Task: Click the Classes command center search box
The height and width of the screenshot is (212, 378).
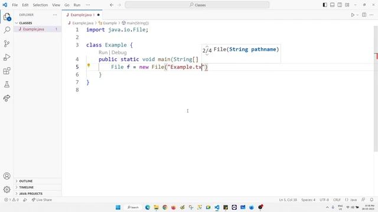Action: point(197,5)
